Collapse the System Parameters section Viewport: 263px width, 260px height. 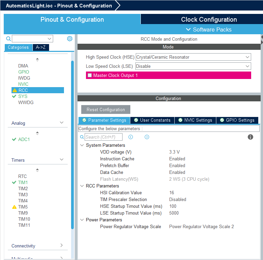tap(82, 145)
